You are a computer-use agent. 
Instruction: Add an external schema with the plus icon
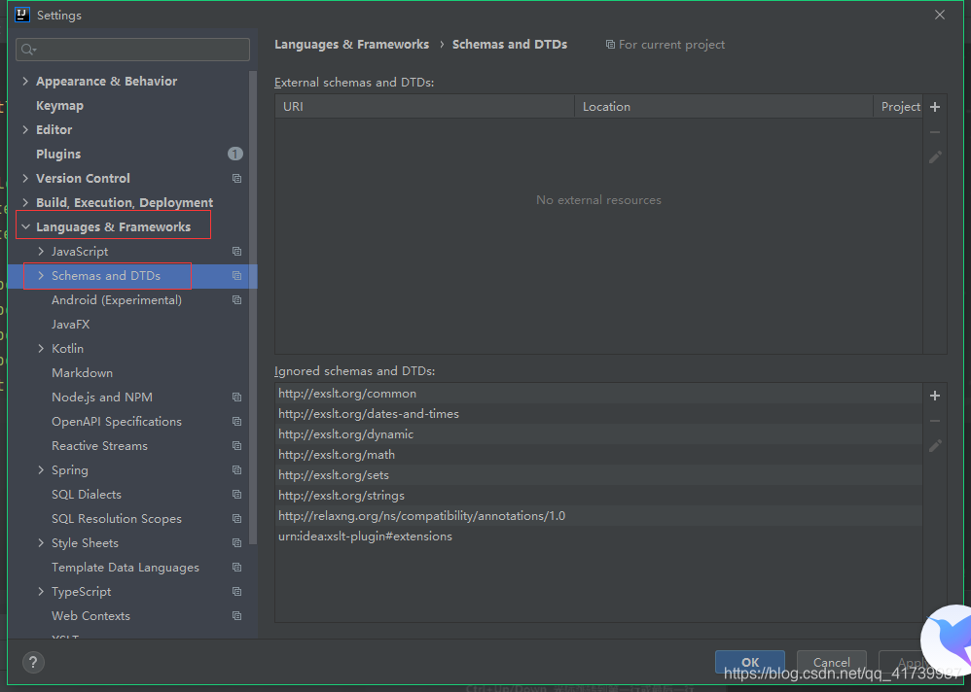click(x=935, y=107)
